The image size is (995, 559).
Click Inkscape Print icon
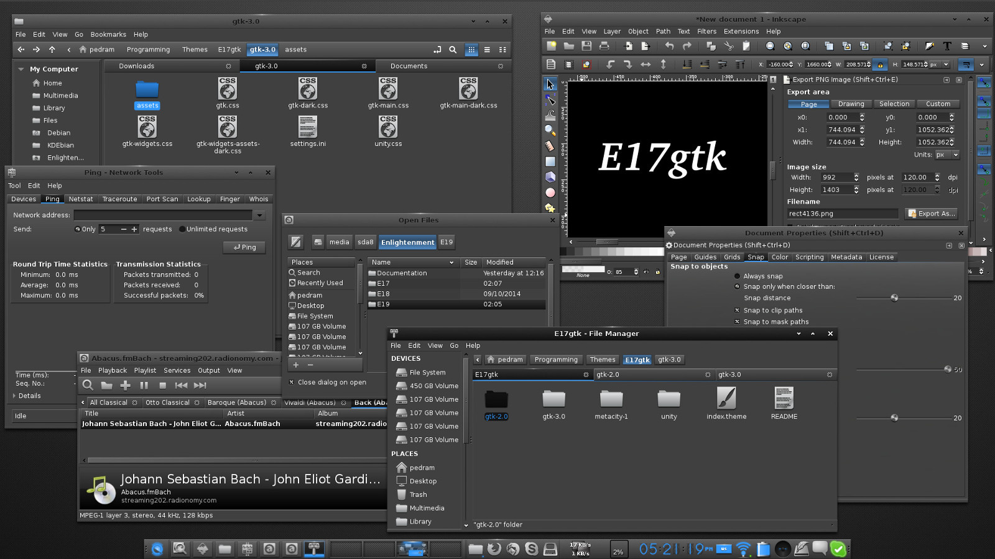[604, 46]
